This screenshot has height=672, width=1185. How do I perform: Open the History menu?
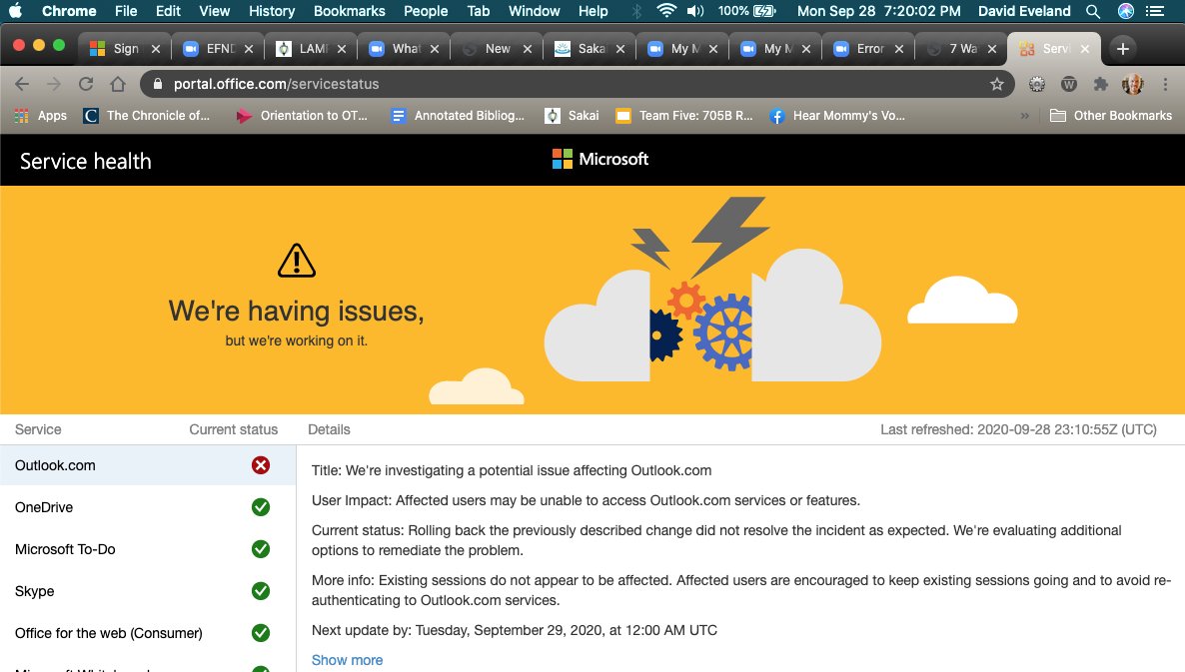click(272, 11)
